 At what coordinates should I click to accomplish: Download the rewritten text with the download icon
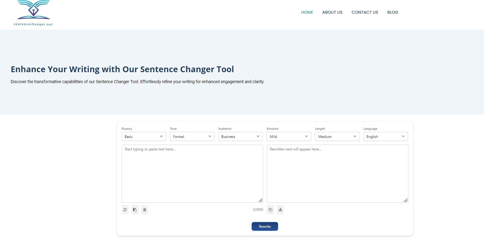[280, 210]
